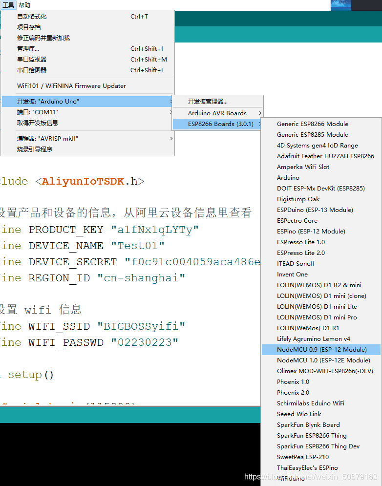
Task: Select SparkFun ESP8266 Thing
Action: coord(321,436)
